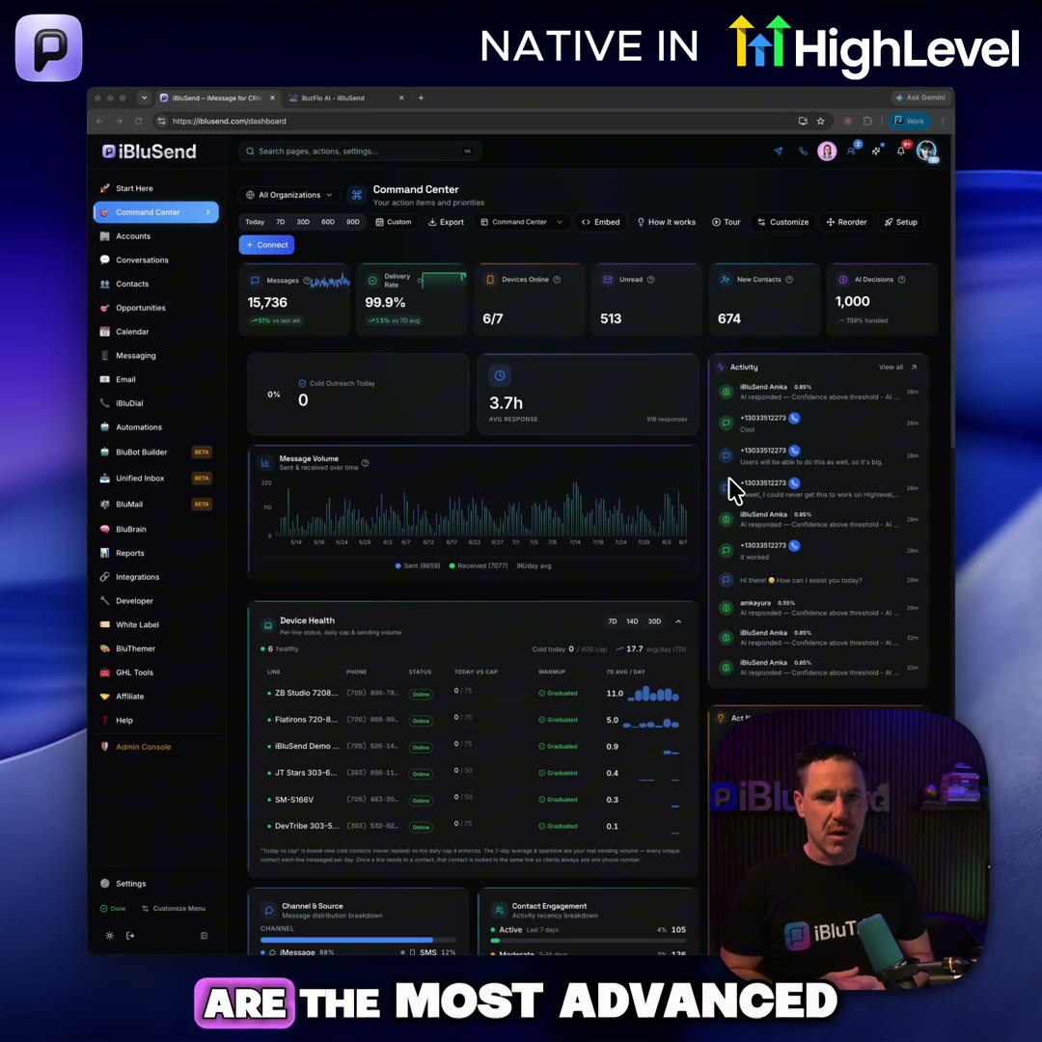
Task: Click the sparkles AI icon in header
Action: 876,151
